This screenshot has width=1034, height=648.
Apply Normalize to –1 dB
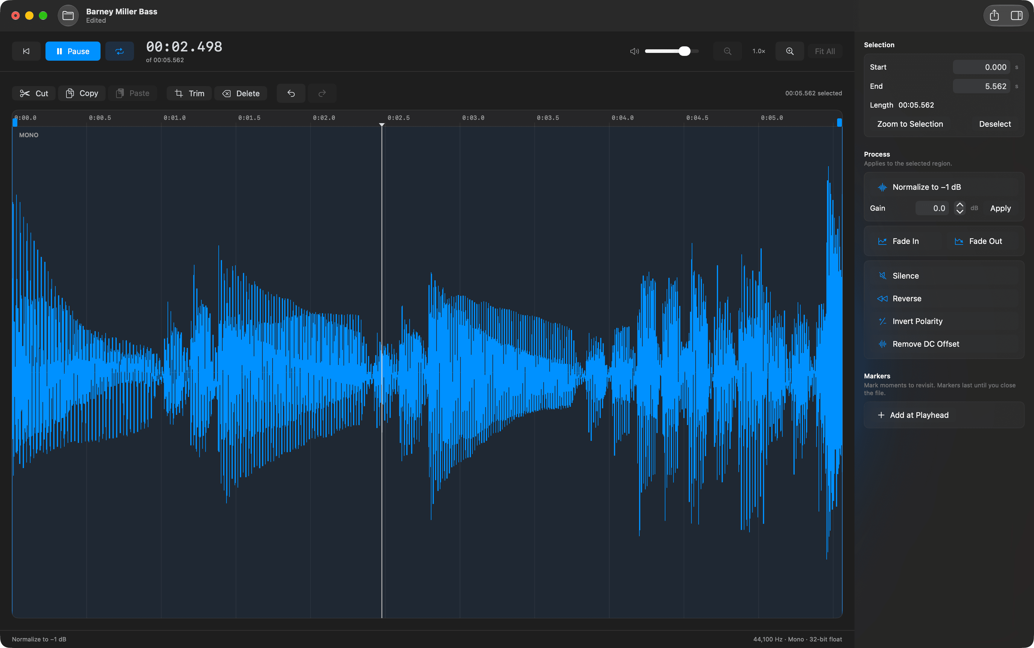[944, 187]
